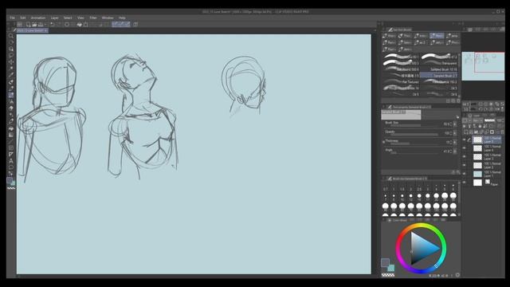510x287 pixels.
Task: Select the Auto select wand tool
Action: tap(10, 69)
